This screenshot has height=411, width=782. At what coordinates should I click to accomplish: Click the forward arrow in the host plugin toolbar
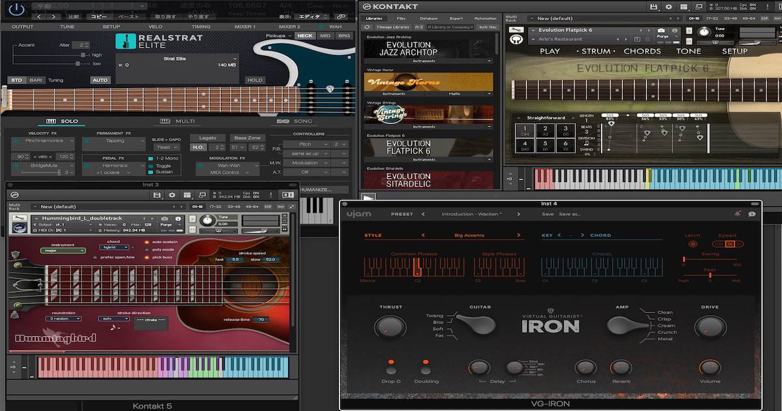tap(54, 16)
